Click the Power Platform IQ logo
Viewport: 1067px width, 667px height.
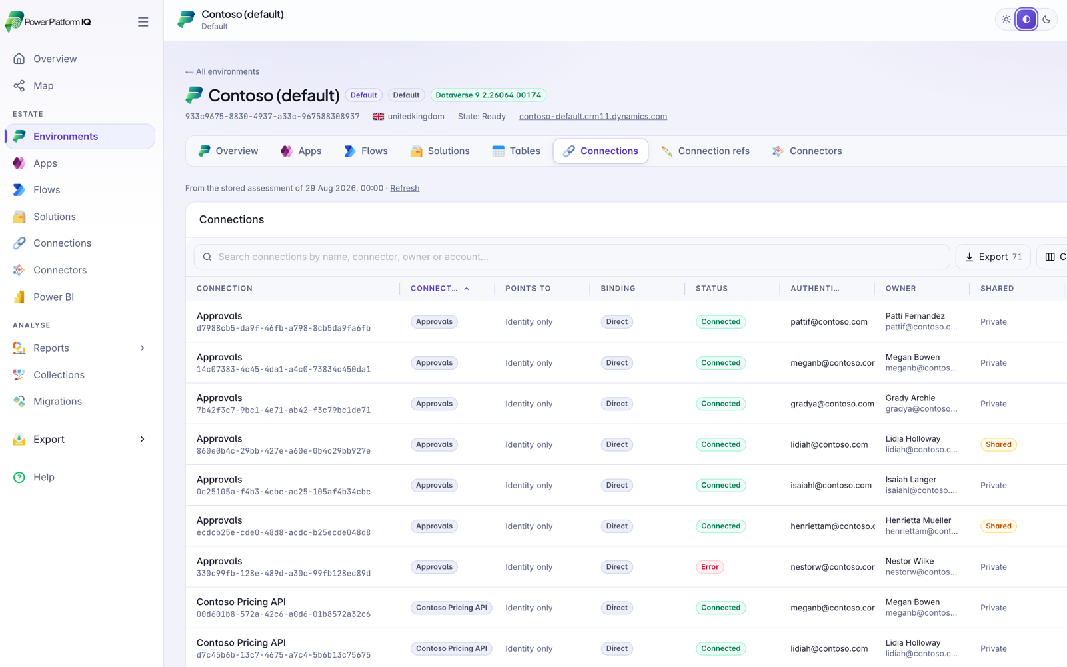pyautogui.click(x=48, y=22)
